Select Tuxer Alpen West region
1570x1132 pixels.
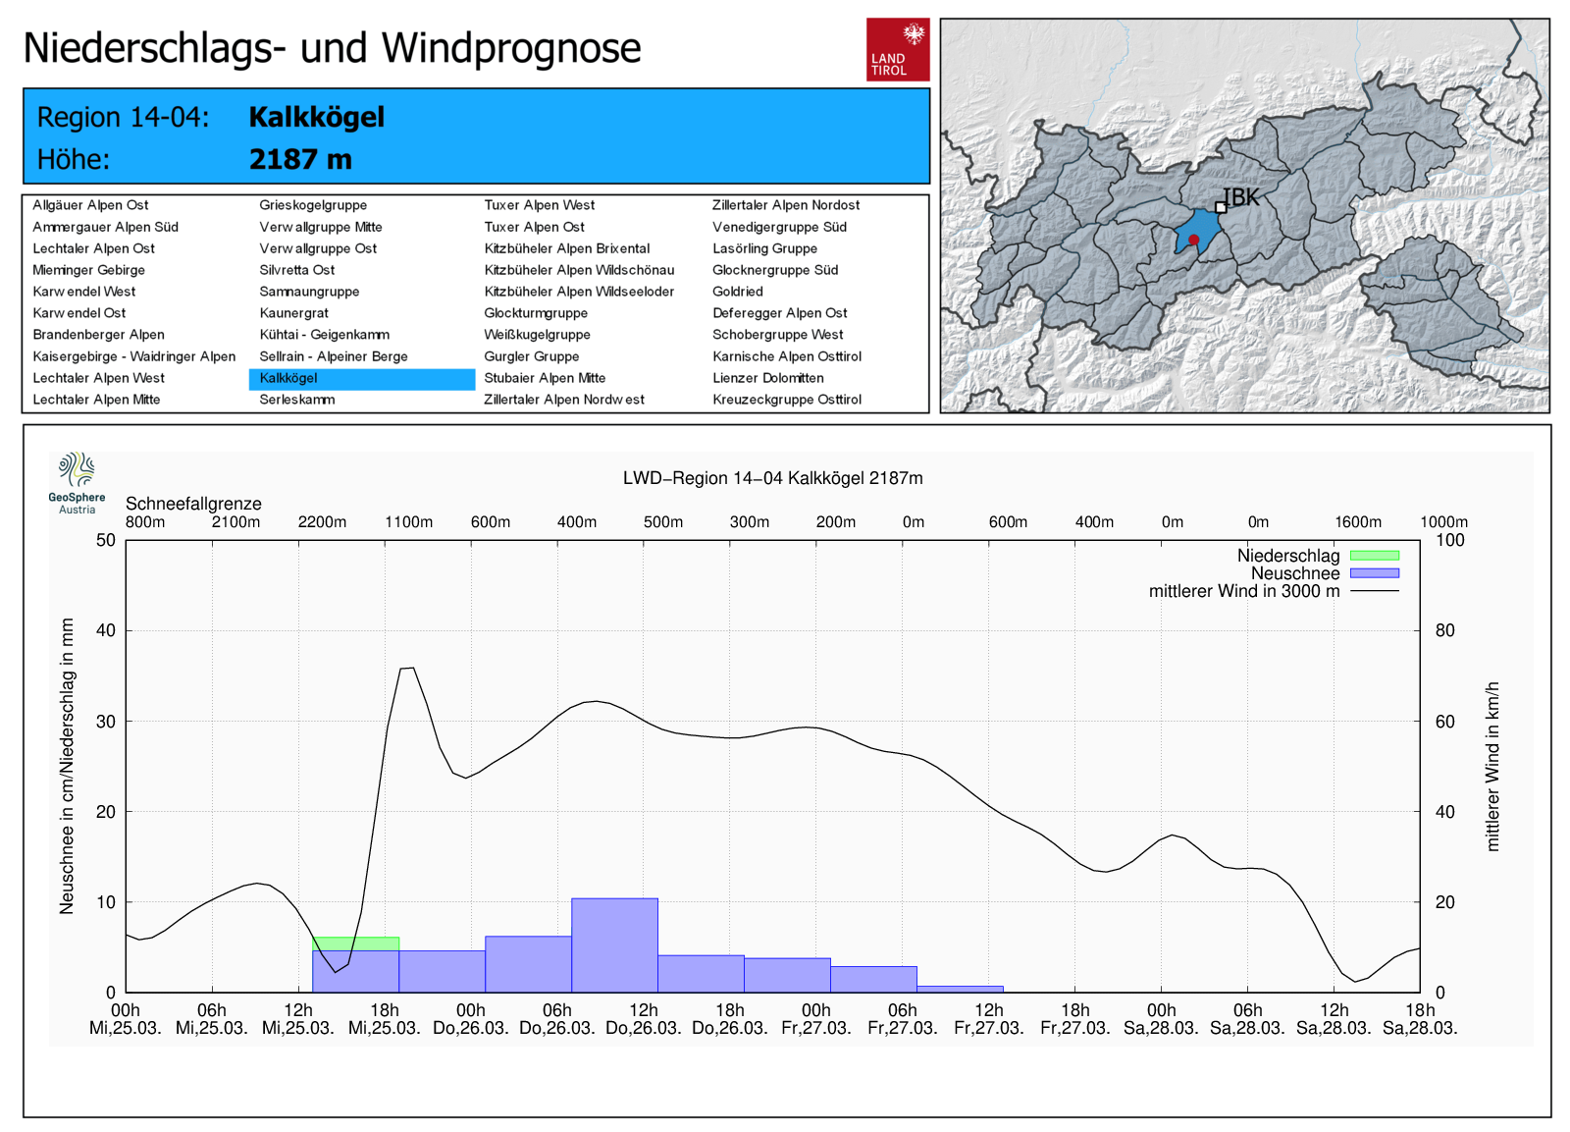(x=540, y=205)
